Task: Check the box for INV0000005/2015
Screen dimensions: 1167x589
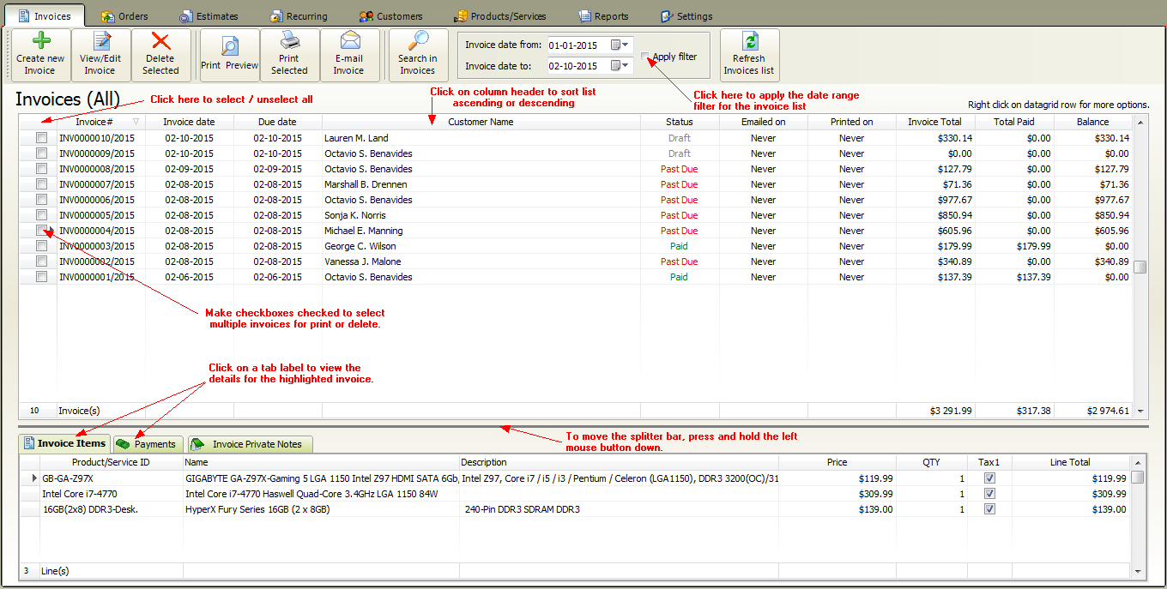Action: point(41,214)
